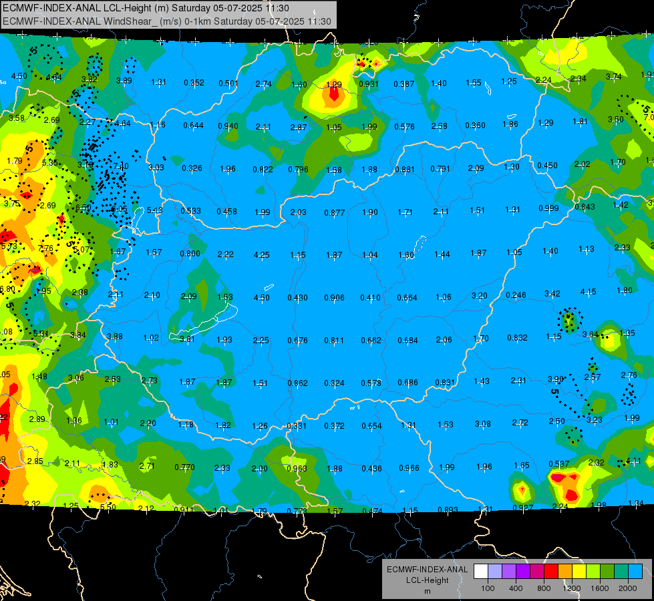Image resolution: width=654 pixels, height=601 pixels.
Task: Click the wind shear value 0.791
Action: coord(440,168)
